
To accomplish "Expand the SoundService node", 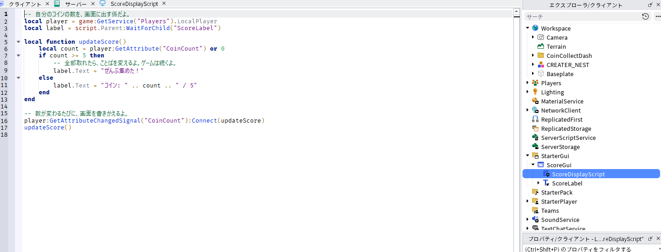I will tap(528, 220).
